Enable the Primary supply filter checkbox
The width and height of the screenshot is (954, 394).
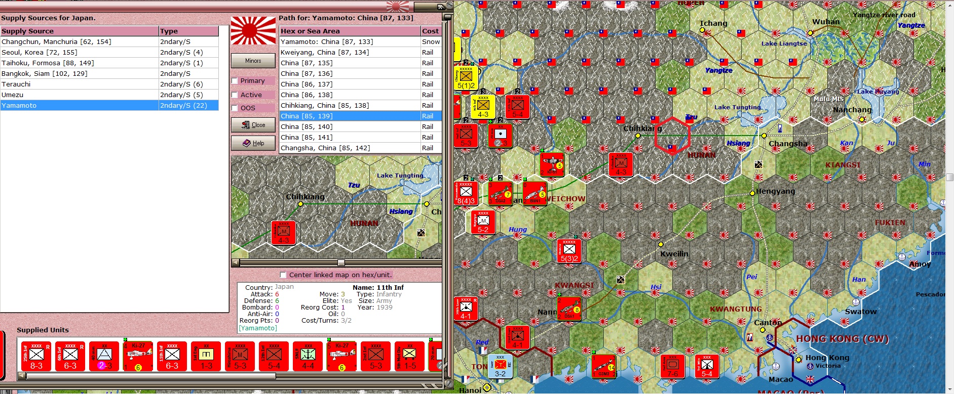click(235, 81)
